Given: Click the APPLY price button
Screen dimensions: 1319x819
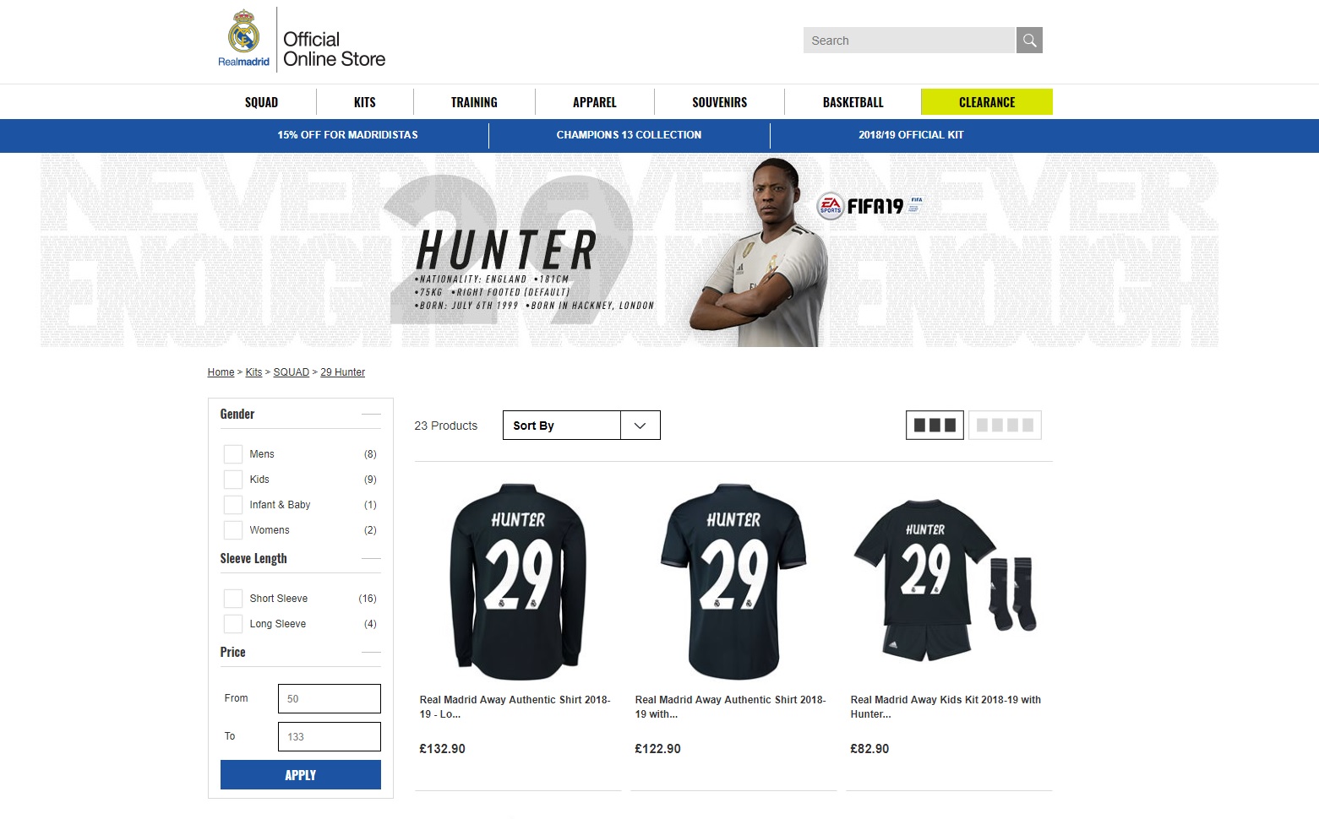Looking at the screenshot, I should click(x=301, y=775).
